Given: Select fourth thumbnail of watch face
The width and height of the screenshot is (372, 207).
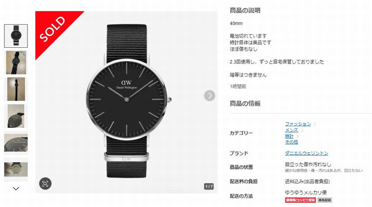Looking at the screenshot, I should click(x=16, y=116).
